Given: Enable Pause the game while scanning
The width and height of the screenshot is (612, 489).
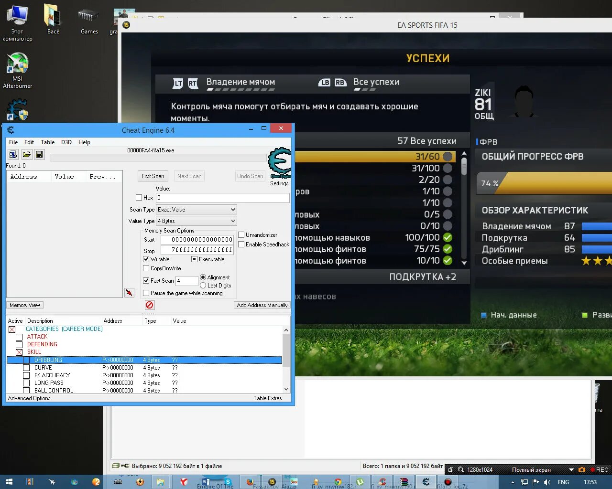Looking at the screenshot, I should pos(146,293).
